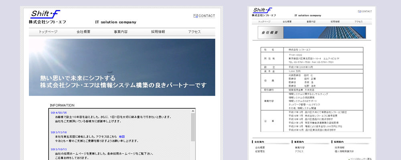Open アクセス in the left page menu
Image resolution: width=401 pixels, height=160 pixels.
tap(194, 32)
